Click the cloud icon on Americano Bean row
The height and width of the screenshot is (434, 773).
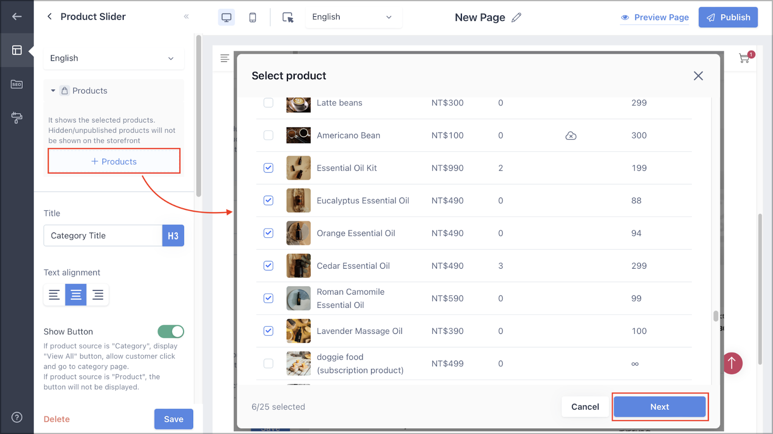click(x=571, y=136)
